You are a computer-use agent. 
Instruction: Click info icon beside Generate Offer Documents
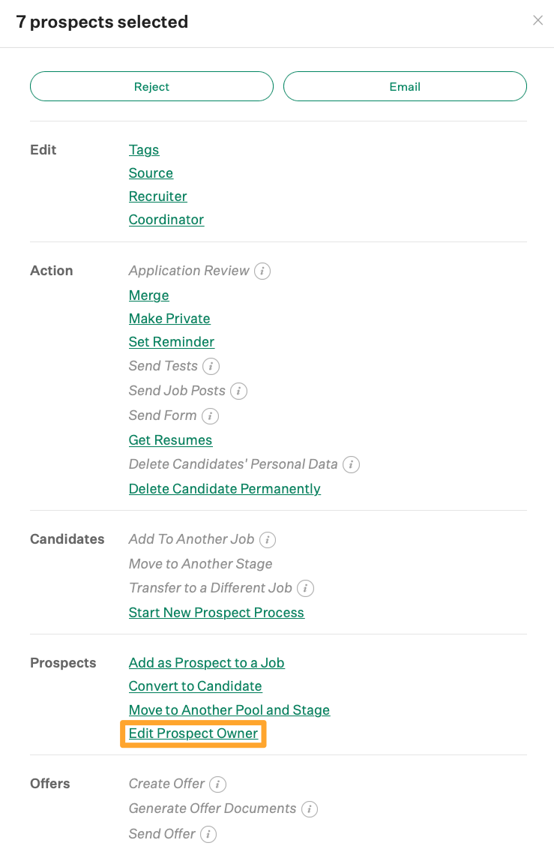[x=310, y=808]
